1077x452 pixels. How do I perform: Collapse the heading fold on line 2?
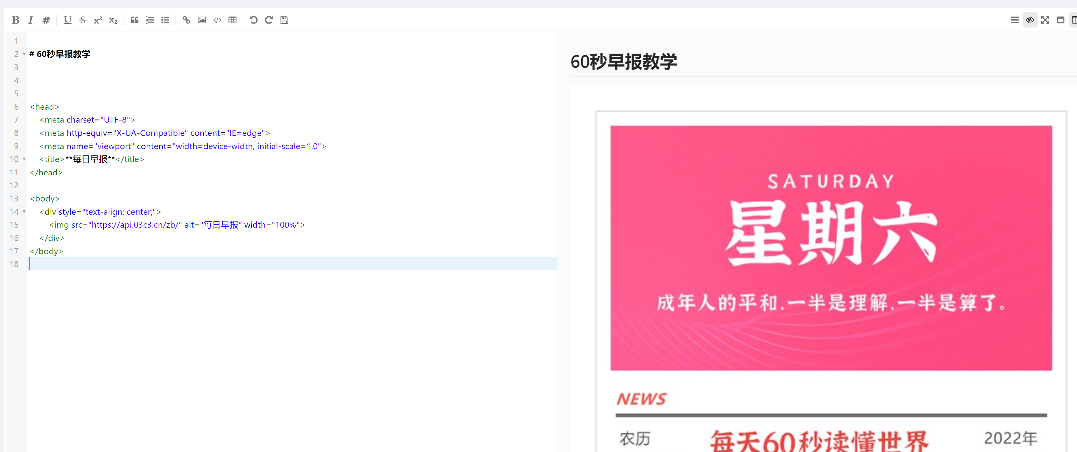coord(24,54)
